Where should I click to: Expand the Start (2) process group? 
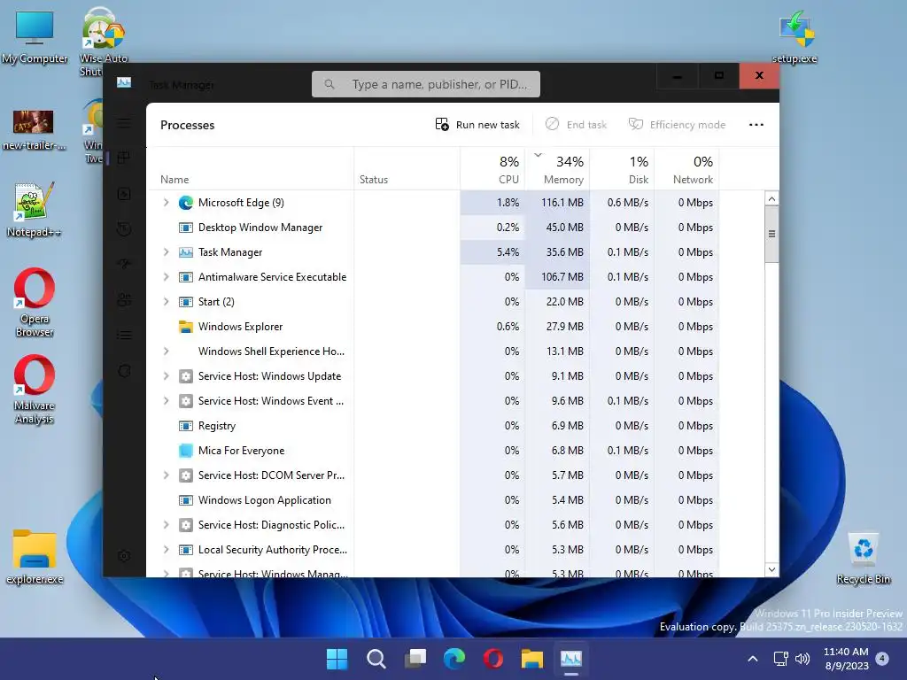click(166, 302)
